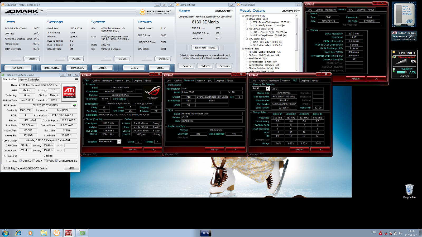
Task: Click the GPU Name field in GPU-Z
Action: click(39, 85)
